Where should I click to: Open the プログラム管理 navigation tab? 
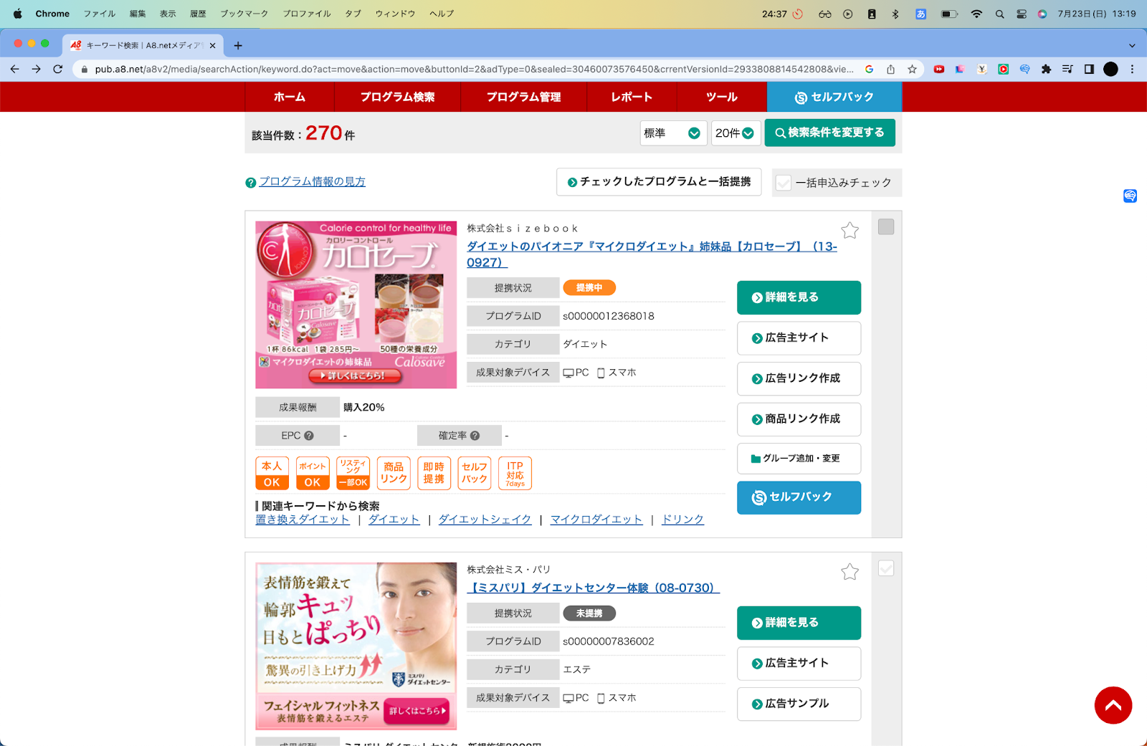pos(523,97)
